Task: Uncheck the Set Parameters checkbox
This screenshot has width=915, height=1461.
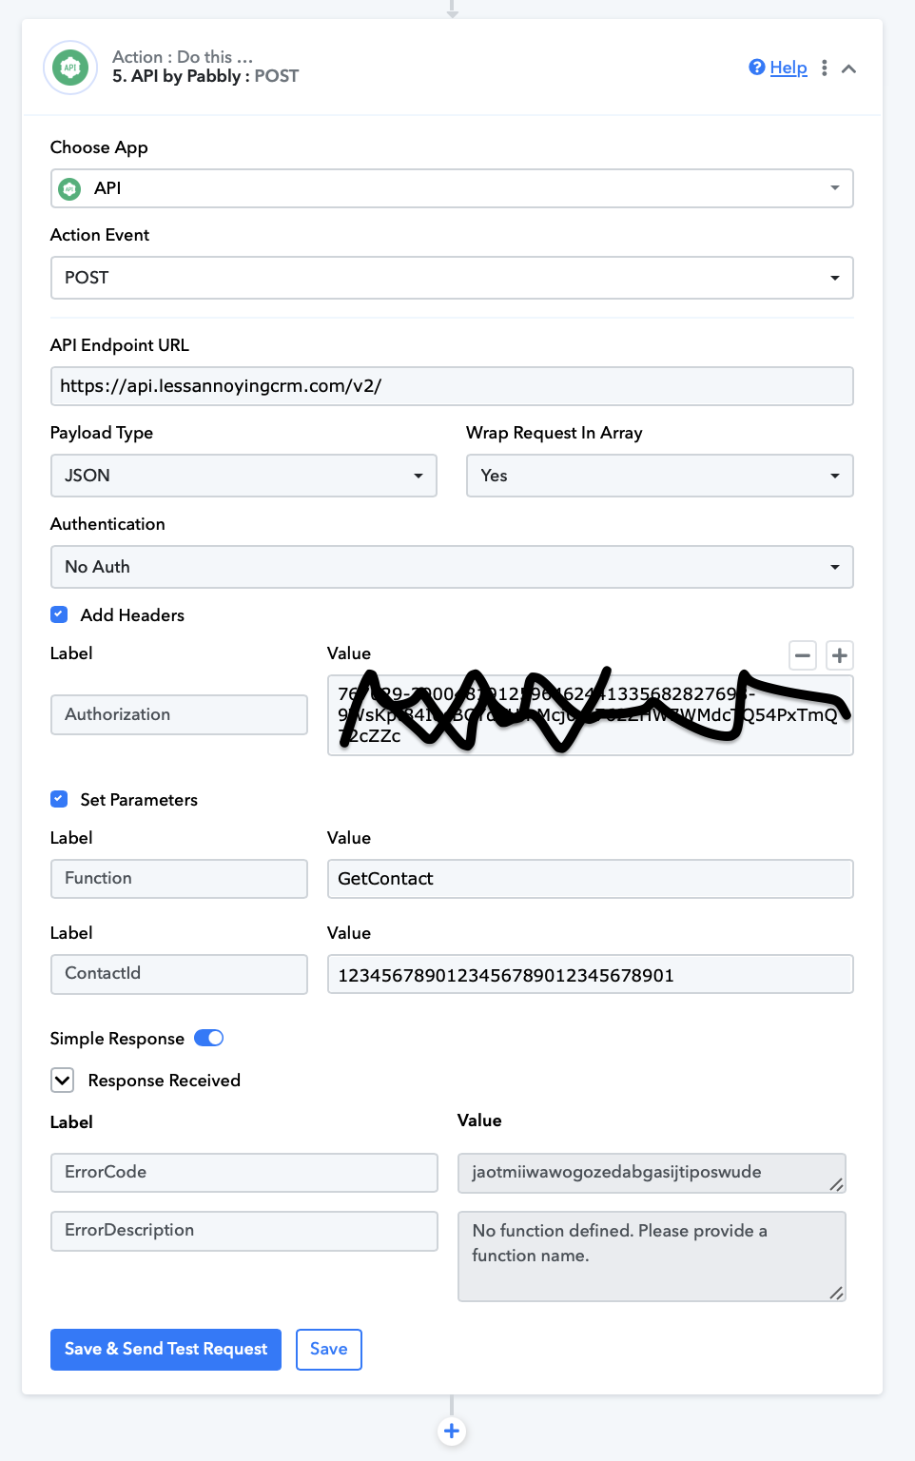Action: 59,799
